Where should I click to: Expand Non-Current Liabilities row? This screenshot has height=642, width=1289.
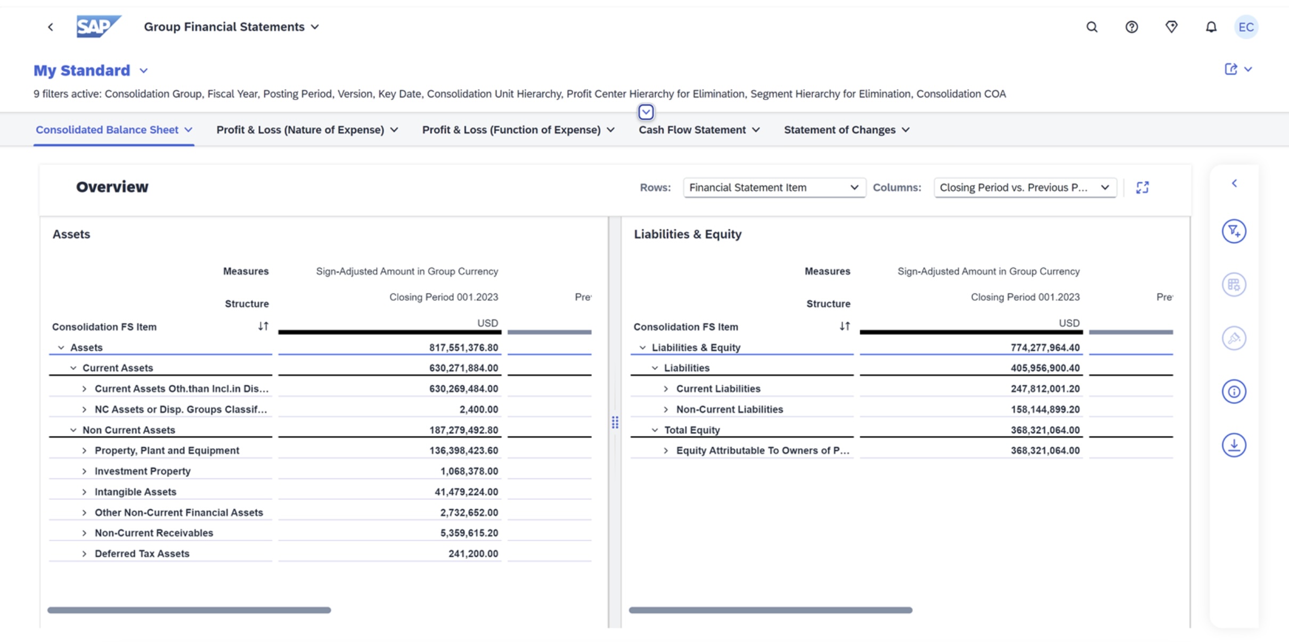click(x=666, y=410)
